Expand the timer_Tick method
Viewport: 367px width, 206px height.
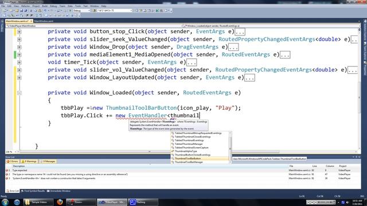click(x=19, y=62)
